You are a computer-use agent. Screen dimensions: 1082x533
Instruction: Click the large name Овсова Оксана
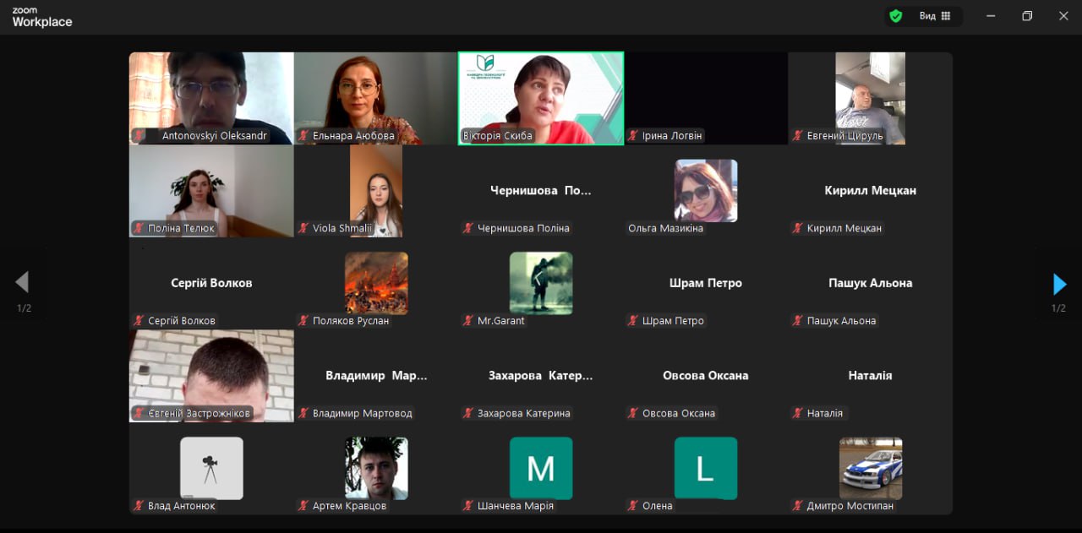click(x=706, y=376)
